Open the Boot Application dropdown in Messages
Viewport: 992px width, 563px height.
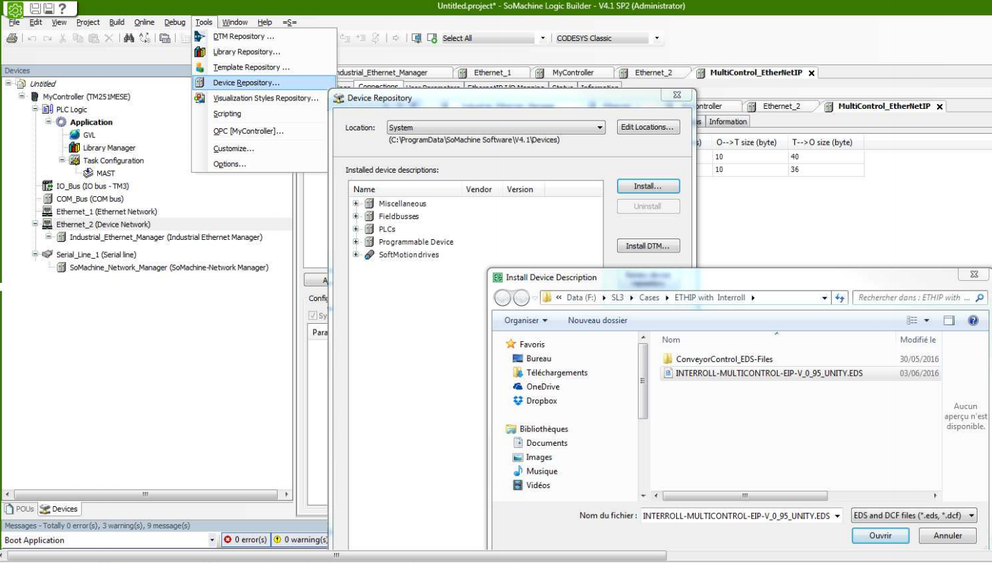click(x=212, y=540)
